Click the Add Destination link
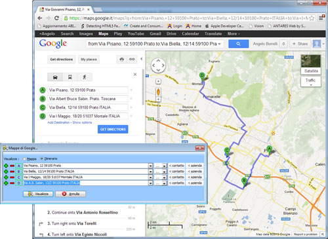The image size is (328, 239). pyautogui.click(x=58, y=122)
